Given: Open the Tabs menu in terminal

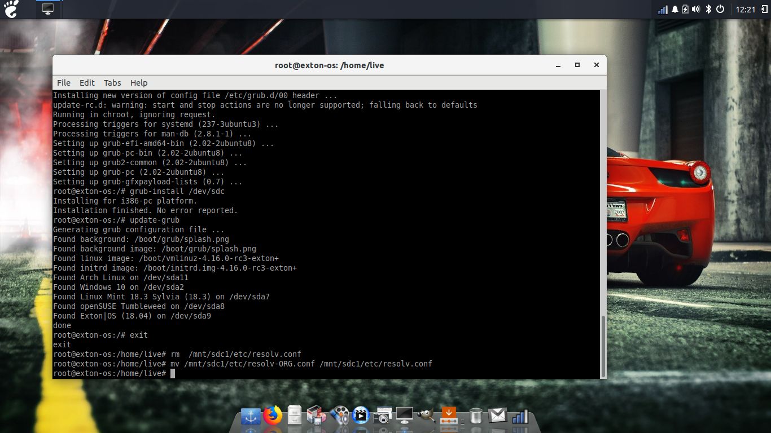Looking at the screenshot, I should click(112, 82).
